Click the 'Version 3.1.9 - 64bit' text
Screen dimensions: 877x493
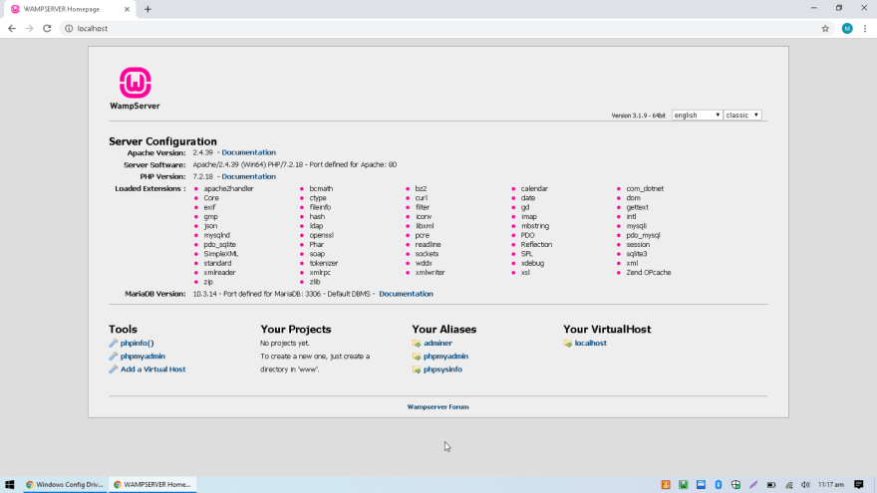coord(638,116)
